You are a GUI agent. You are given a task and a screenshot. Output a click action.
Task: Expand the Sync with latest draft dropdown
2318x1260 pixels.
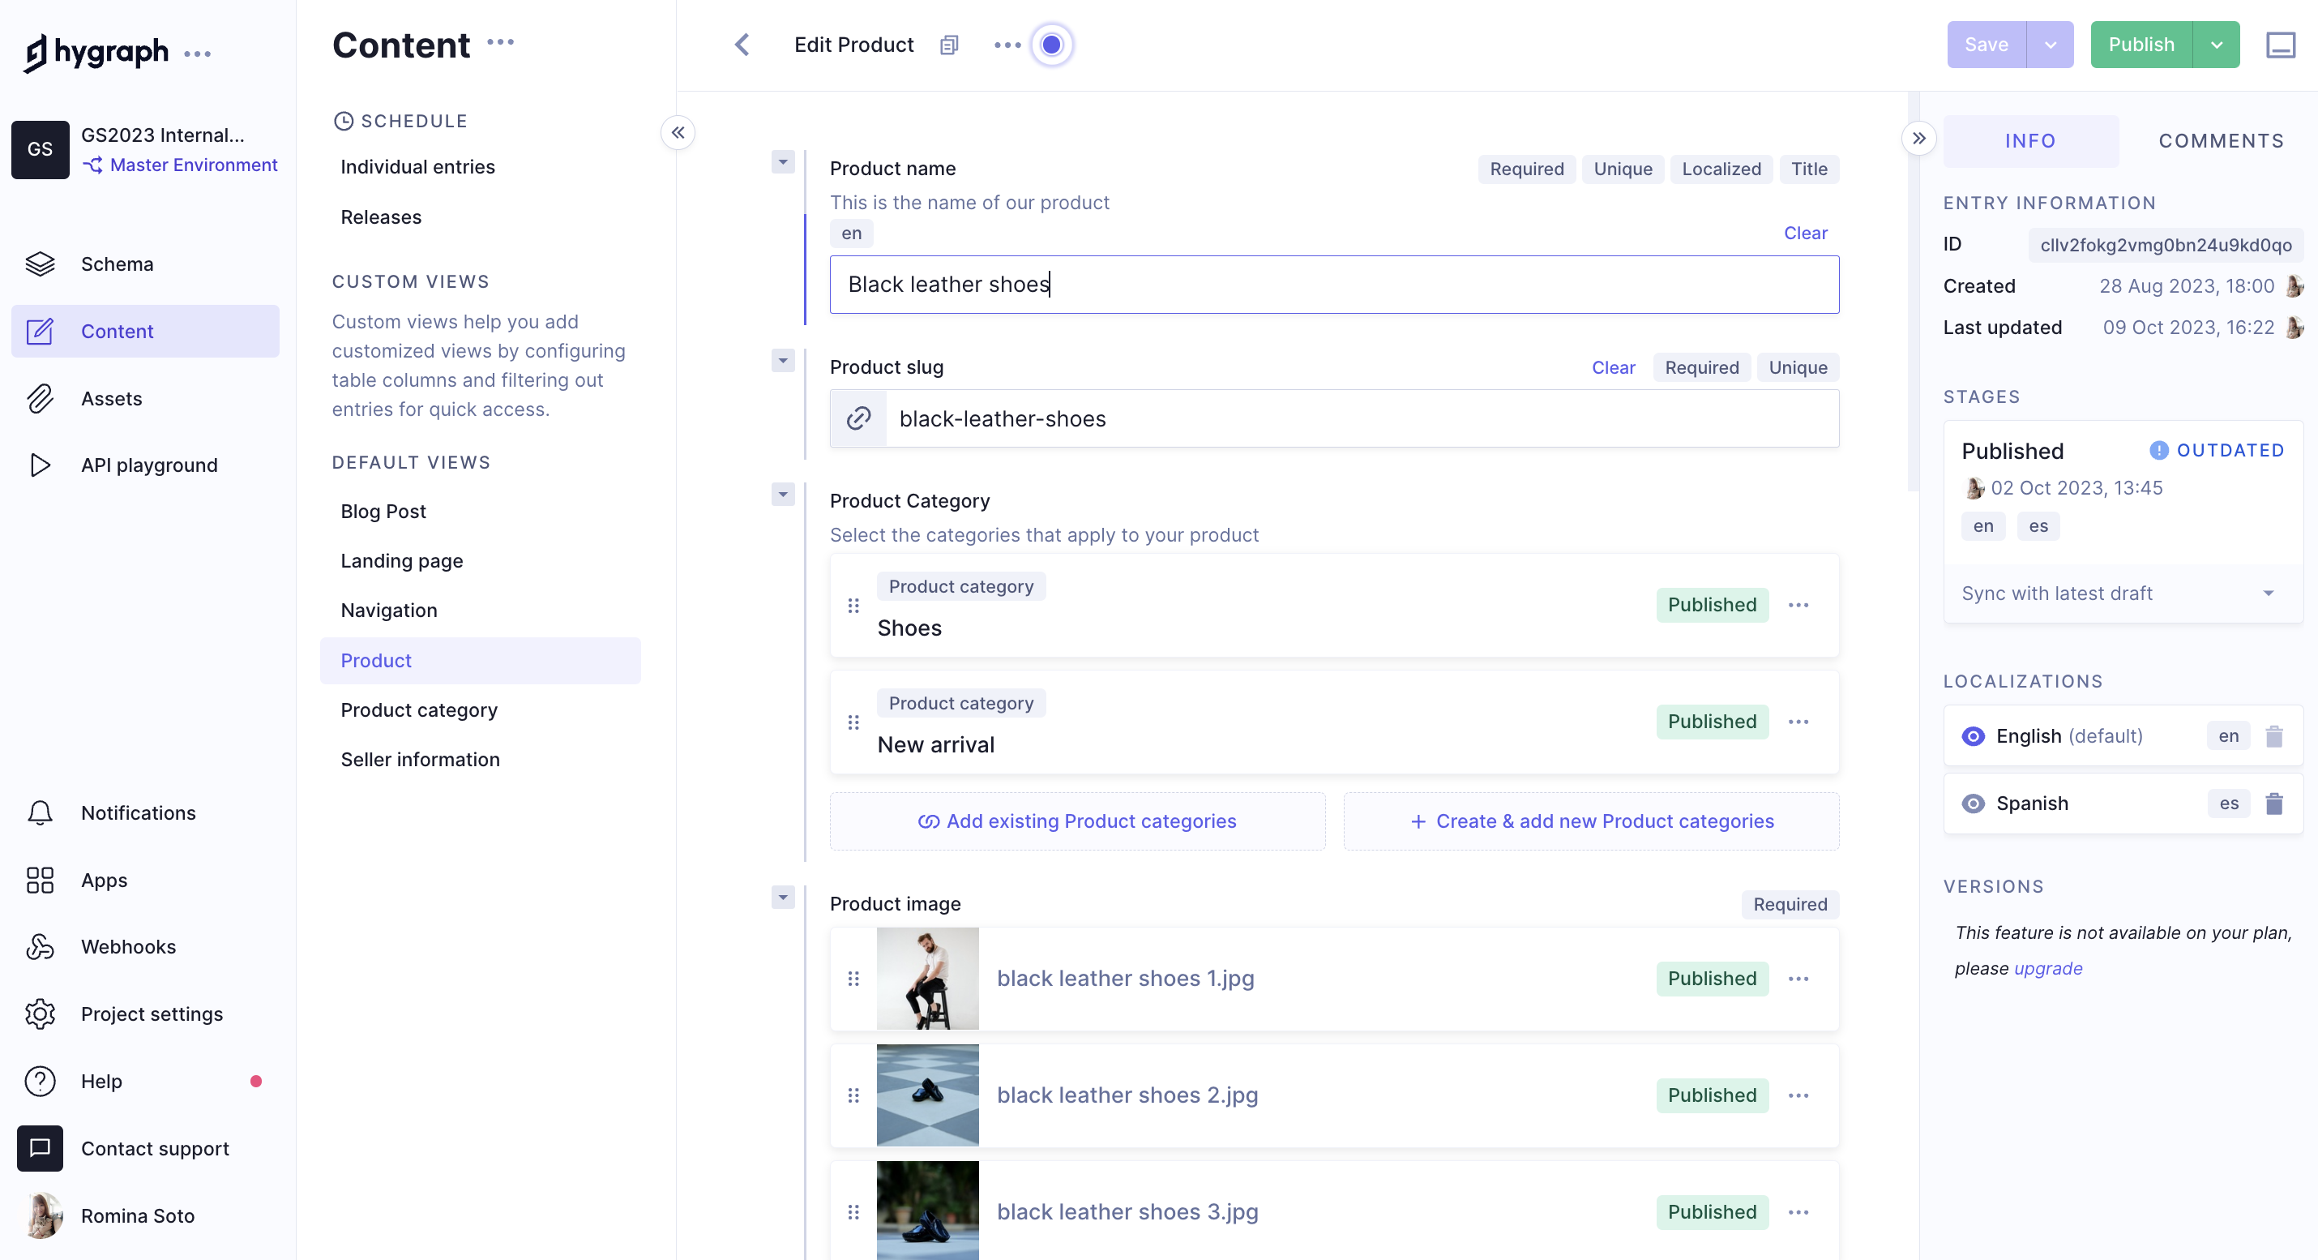pyautogui.click(x=2269, y=591)
